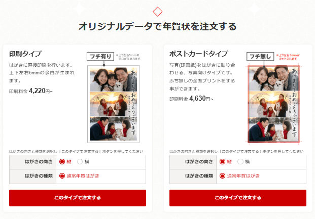Click はがきの種類 label in ポストカードタイプ card
This screenshot has height=219, width=315.
click(x=199, y=176)
